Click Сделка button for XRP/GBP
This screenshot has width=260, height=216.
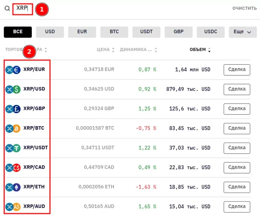tap(237, 109)
